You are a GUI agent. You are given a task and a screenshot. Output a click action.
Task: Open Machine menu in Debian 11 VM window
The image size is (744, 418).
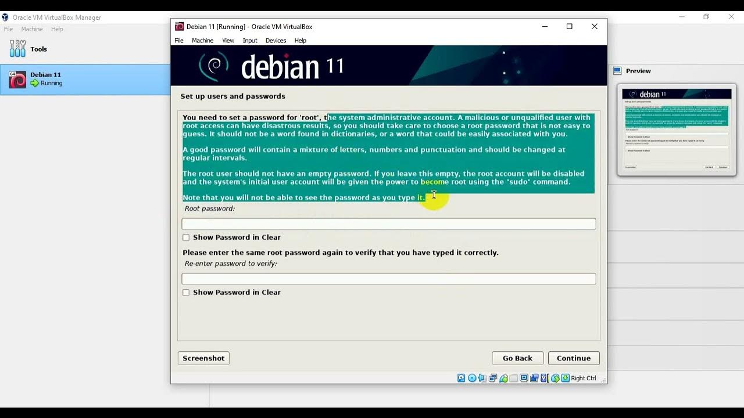pyautogui.click(x=203, y=41)
